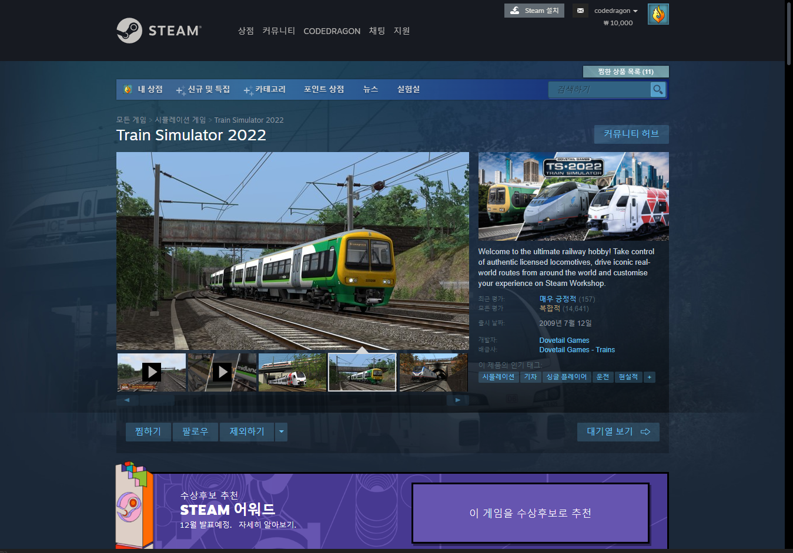The width and height of the screenshot is (793, 553).
Task: Click the right arrow of thumbnail strip
Action: 458,400
